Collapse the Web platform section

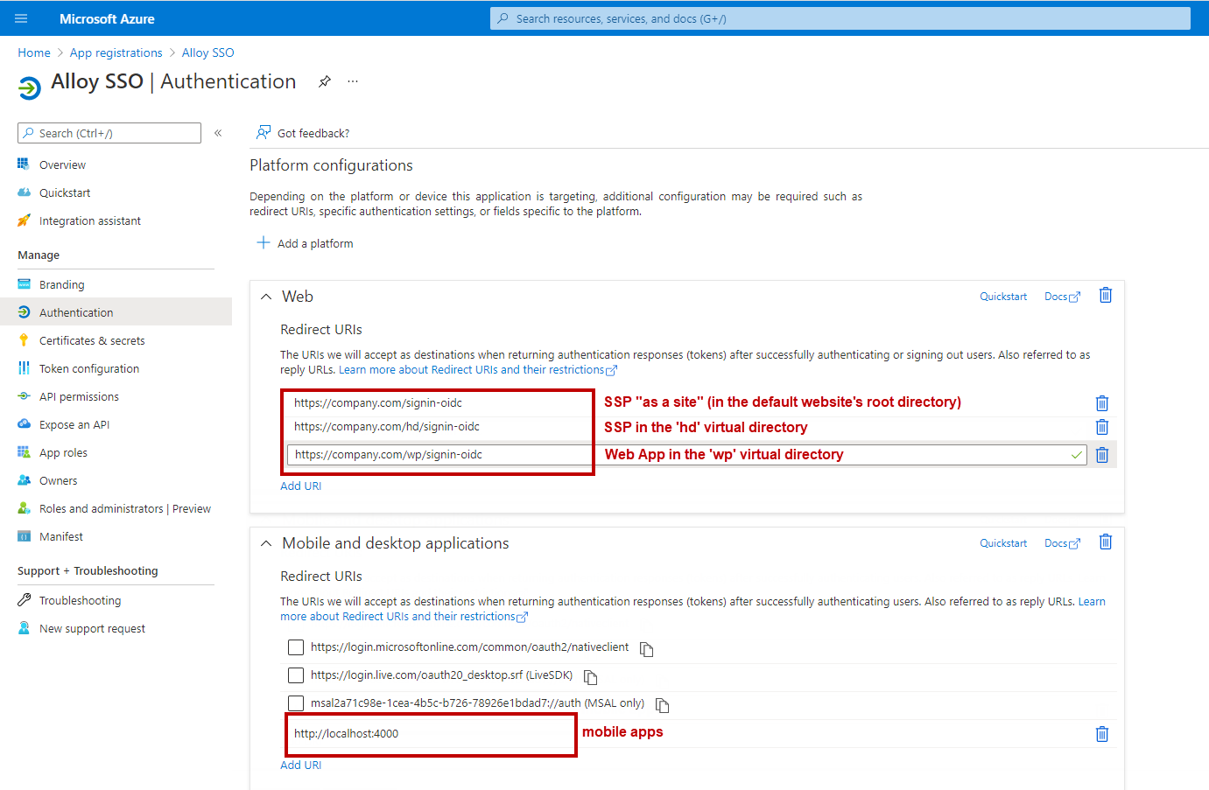pos(266,297)
